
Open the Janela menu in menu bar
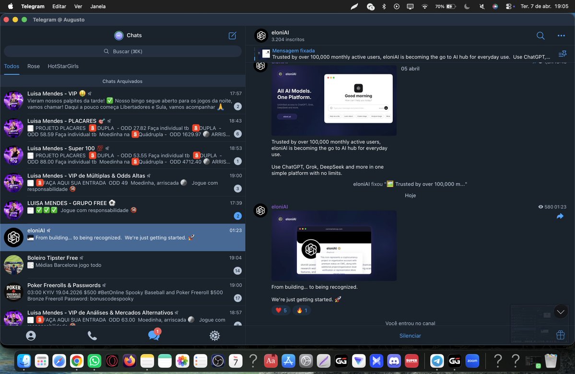98,6
